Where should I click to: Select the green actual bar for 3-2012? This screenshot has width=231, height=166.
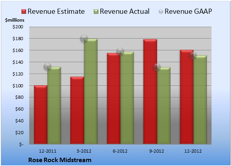[x=91, y=91]
